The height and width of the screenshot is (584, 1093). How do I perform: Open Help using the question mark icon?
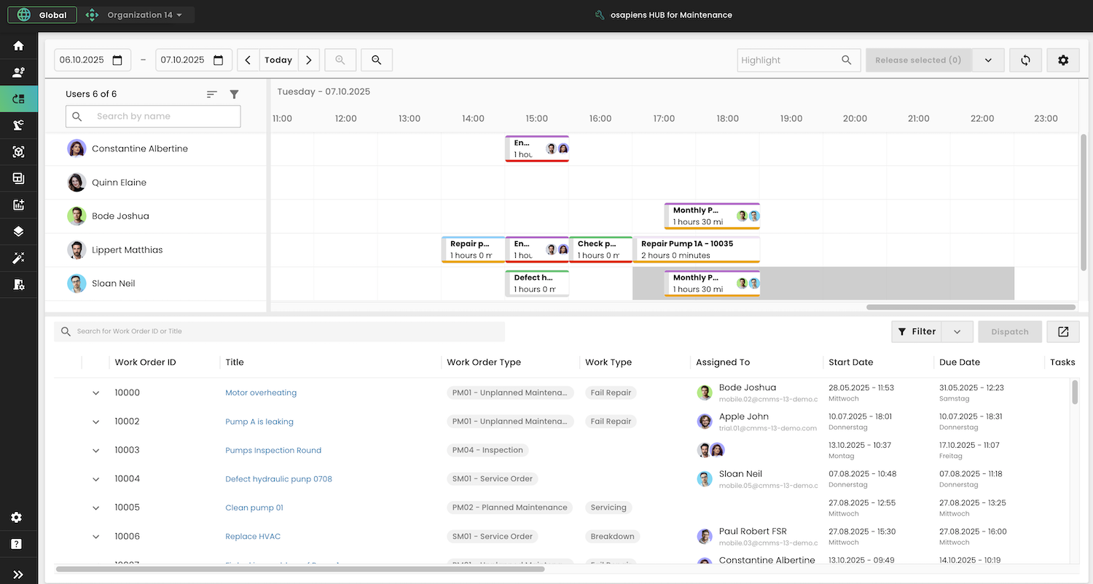pos(18,544)
